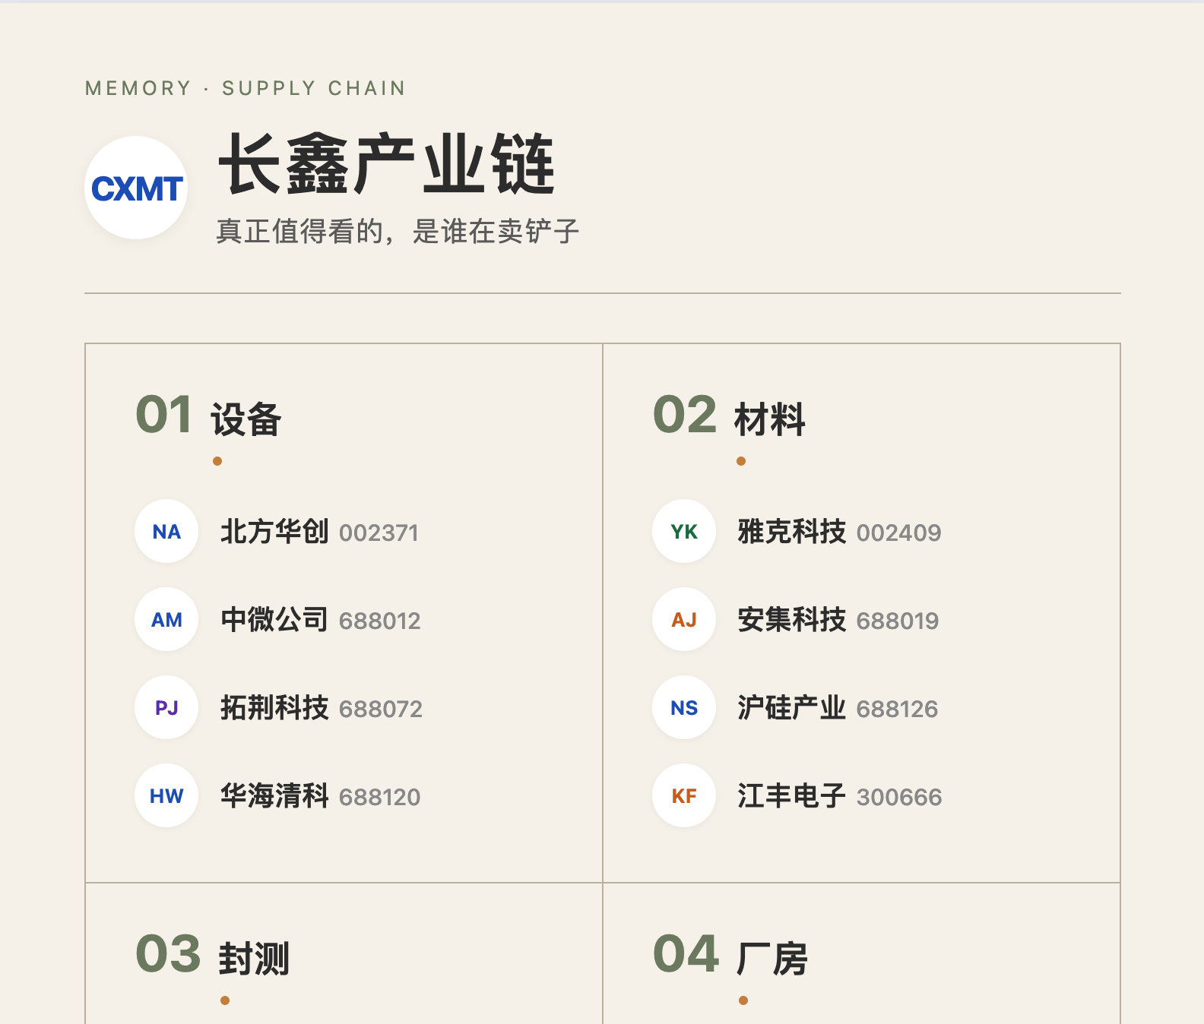Select company name 沪硅产业
The width and height of the screenshot is (1204, 1024).
(x=792, y=708)
